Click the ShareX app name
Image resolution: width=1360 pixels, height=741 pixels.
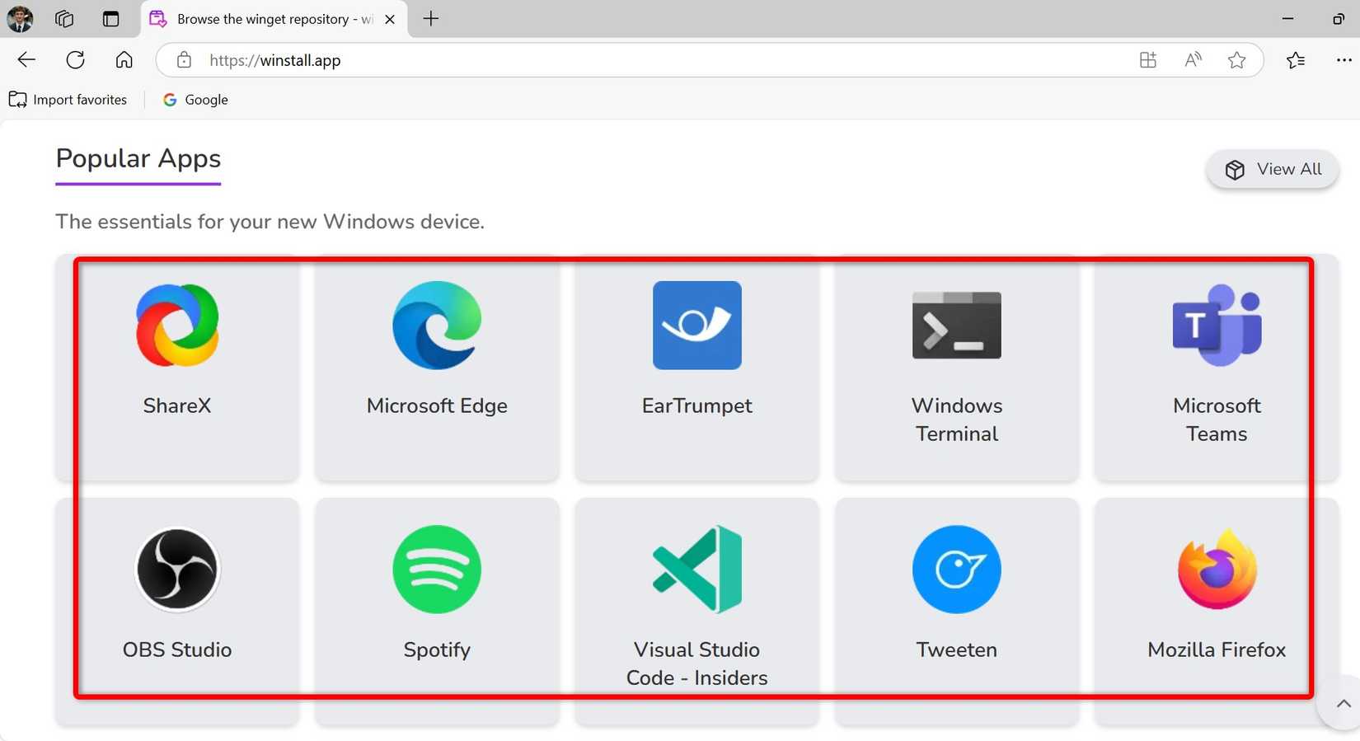point(177,406)
